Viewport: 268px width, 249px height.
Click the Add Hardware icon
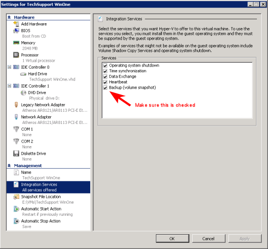(16, 24)
